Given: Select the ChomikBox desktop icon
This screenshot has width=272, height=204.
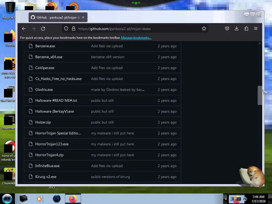Looking at the screenshot, I should click(x=9, y=176).
